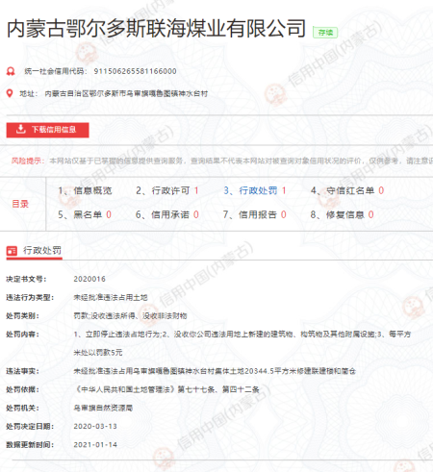Click decision document number 2020016

coord(89,279)
